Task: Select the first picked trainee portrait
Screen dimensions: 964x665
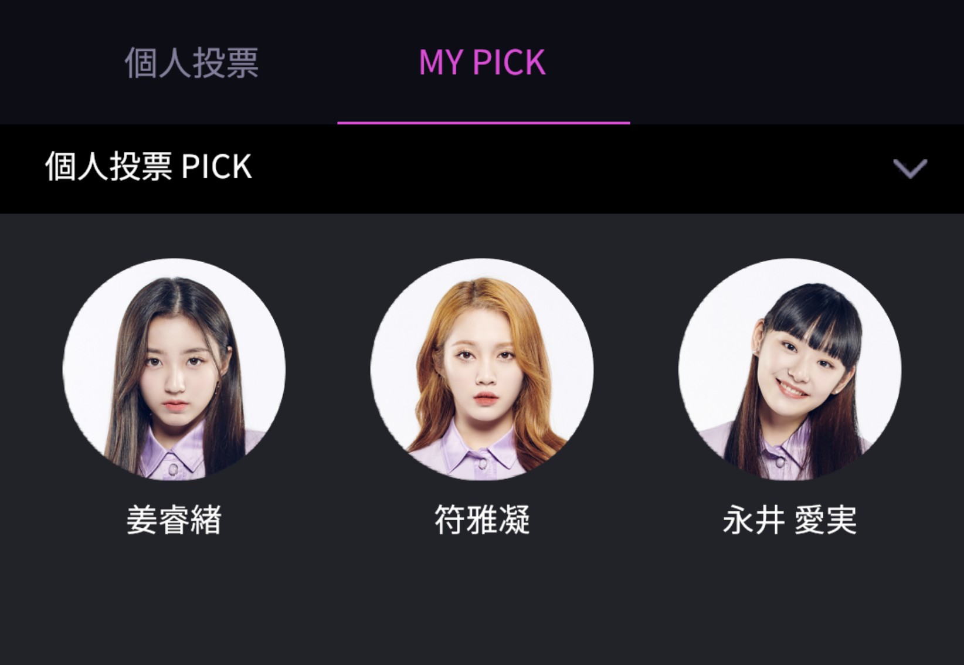Action: point(174,369)
